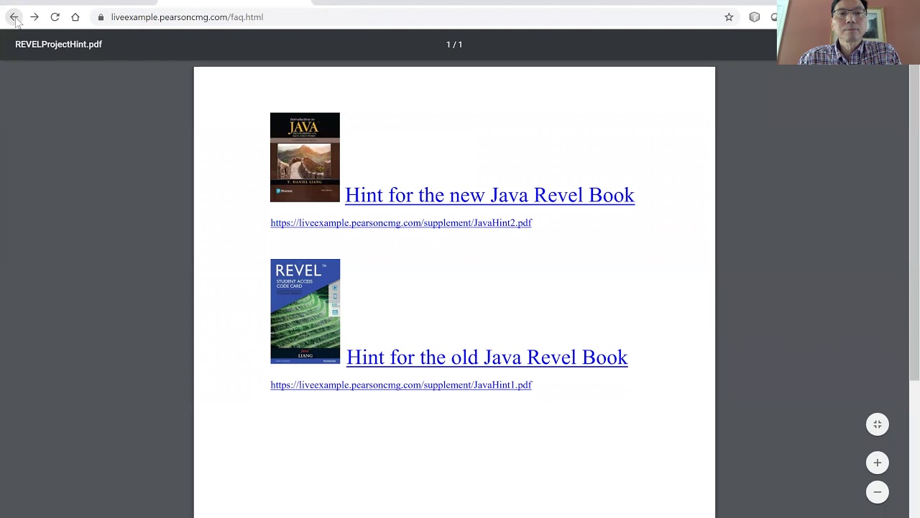Focus the address bar showing faq.html
The height and width of the screenshot is (518, 920).
click(413, 17)
